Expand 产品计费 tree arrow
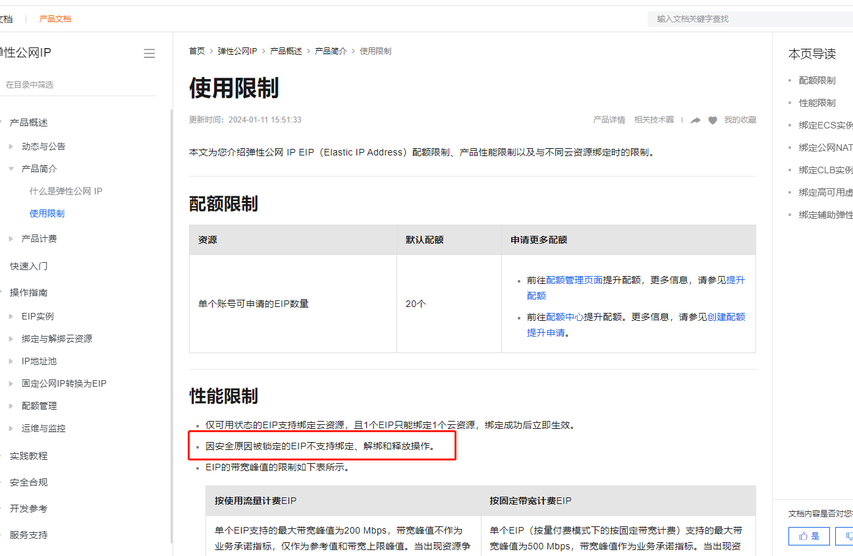Screen dimensions: 853x556 pyautogui.click(x=11, y=238)
